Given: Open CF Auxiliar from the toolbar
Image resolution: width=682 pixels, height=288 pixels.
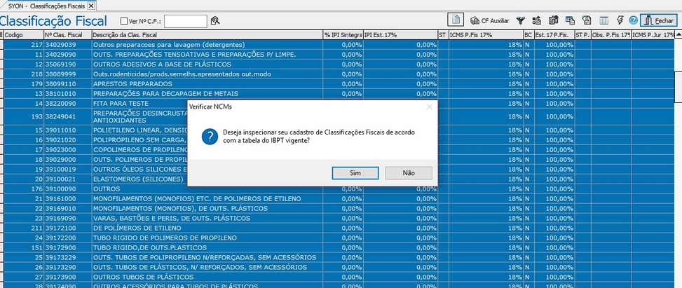Looking at the screenshot, I should 490,21.
